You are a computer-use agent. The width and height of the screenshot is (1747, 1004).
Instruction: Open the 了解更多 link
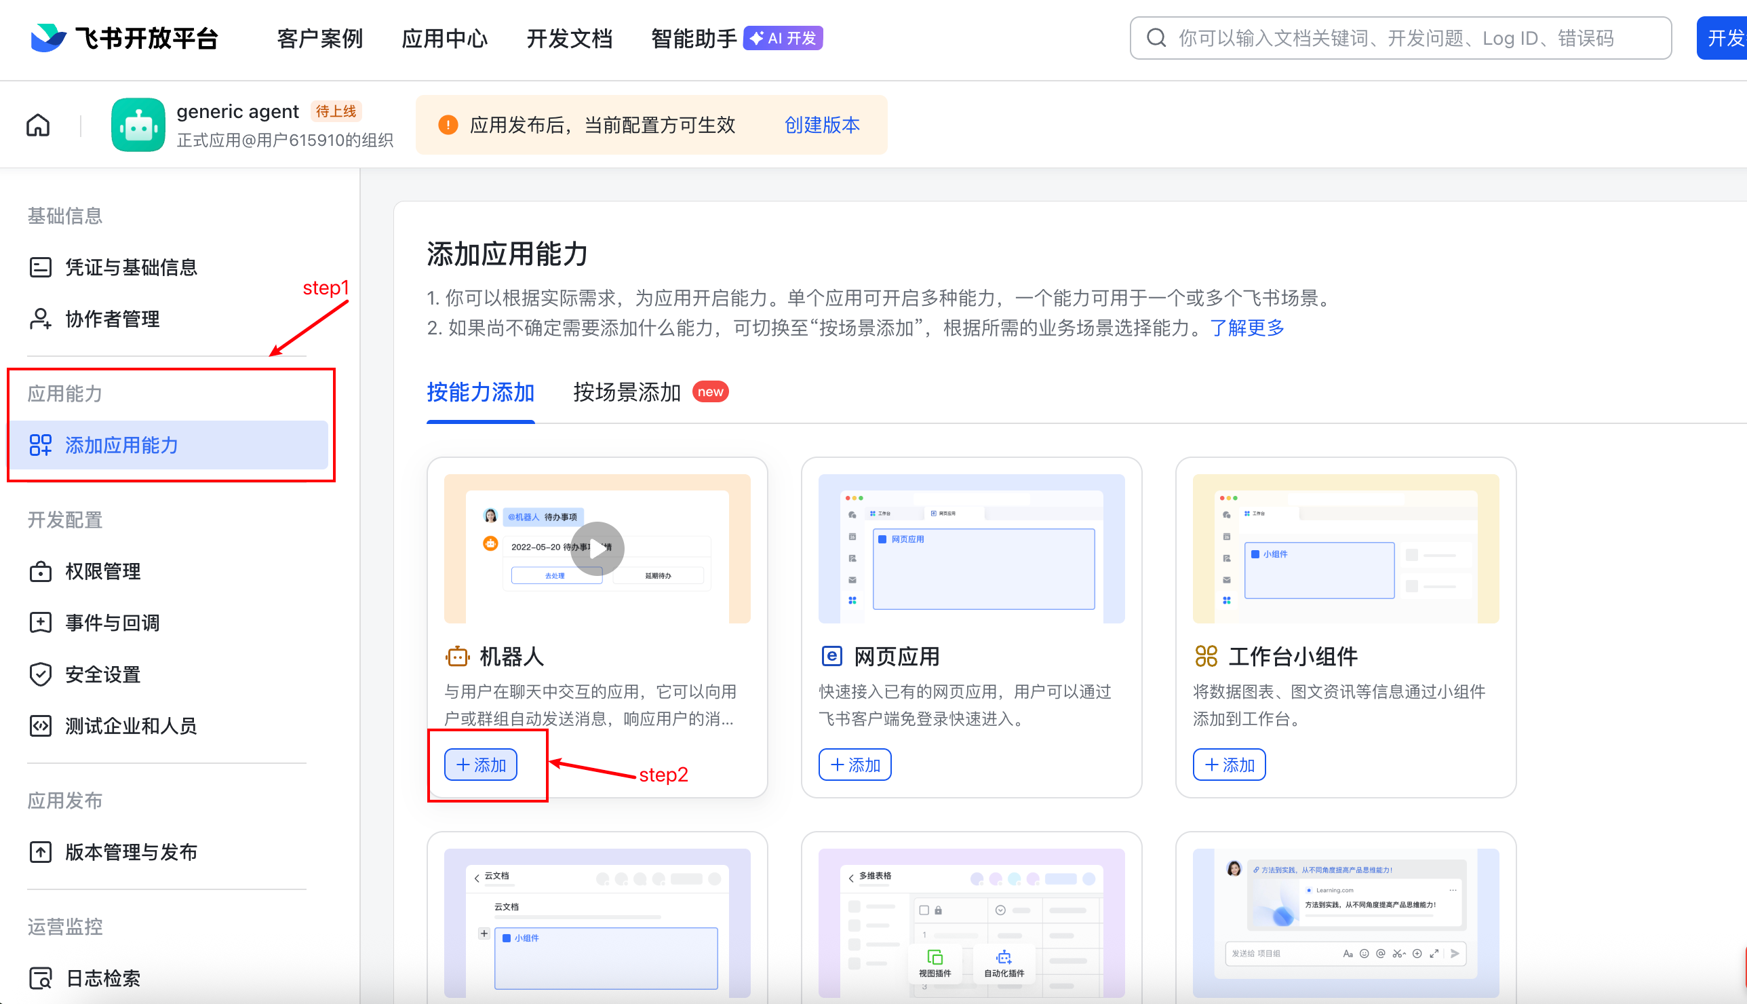1247,328
